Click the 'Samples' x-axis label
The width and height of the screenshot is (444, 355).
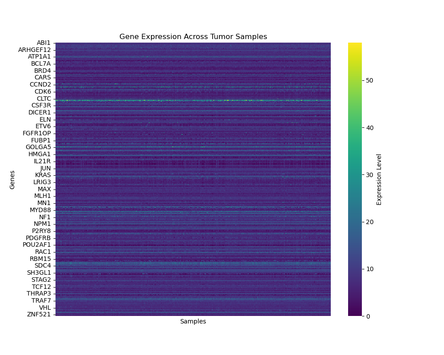coord(193,322)
